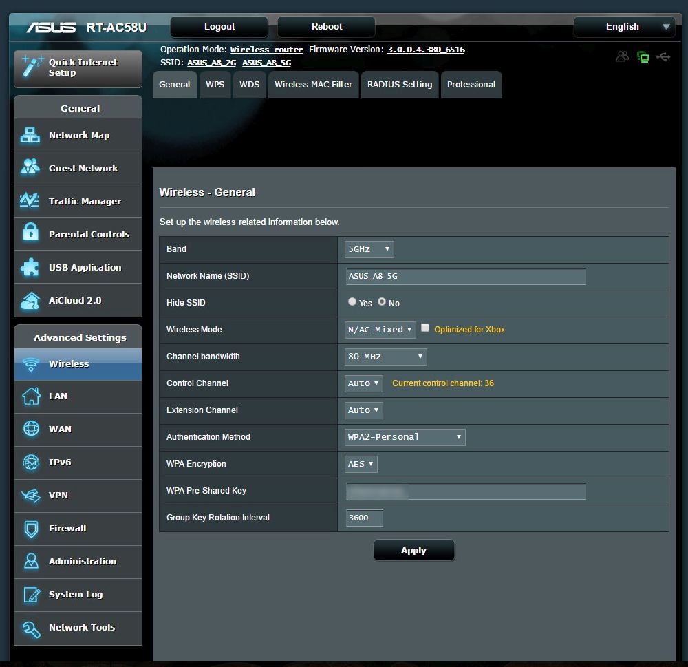The width and height of the screenshot is (688, 667).
Task: Switch to the Wireless MAC Filter tab
Action: 313,84
